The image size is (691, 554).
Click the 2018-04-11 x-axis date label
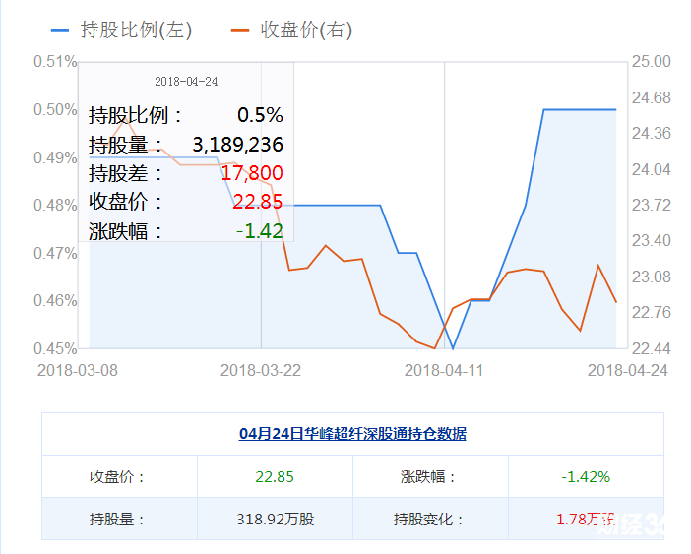444,370
